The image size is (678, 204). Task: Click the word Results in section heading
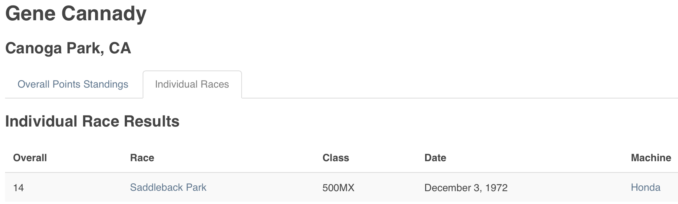(x=152, y=121)
